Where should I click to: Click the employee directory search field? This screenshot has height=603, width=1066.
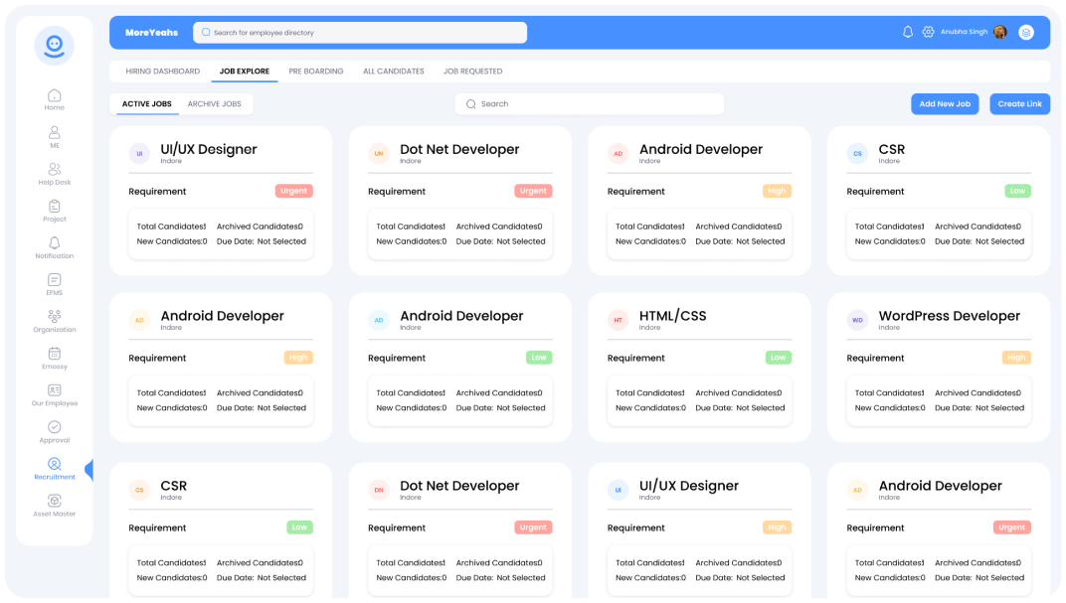pos(360,33)
